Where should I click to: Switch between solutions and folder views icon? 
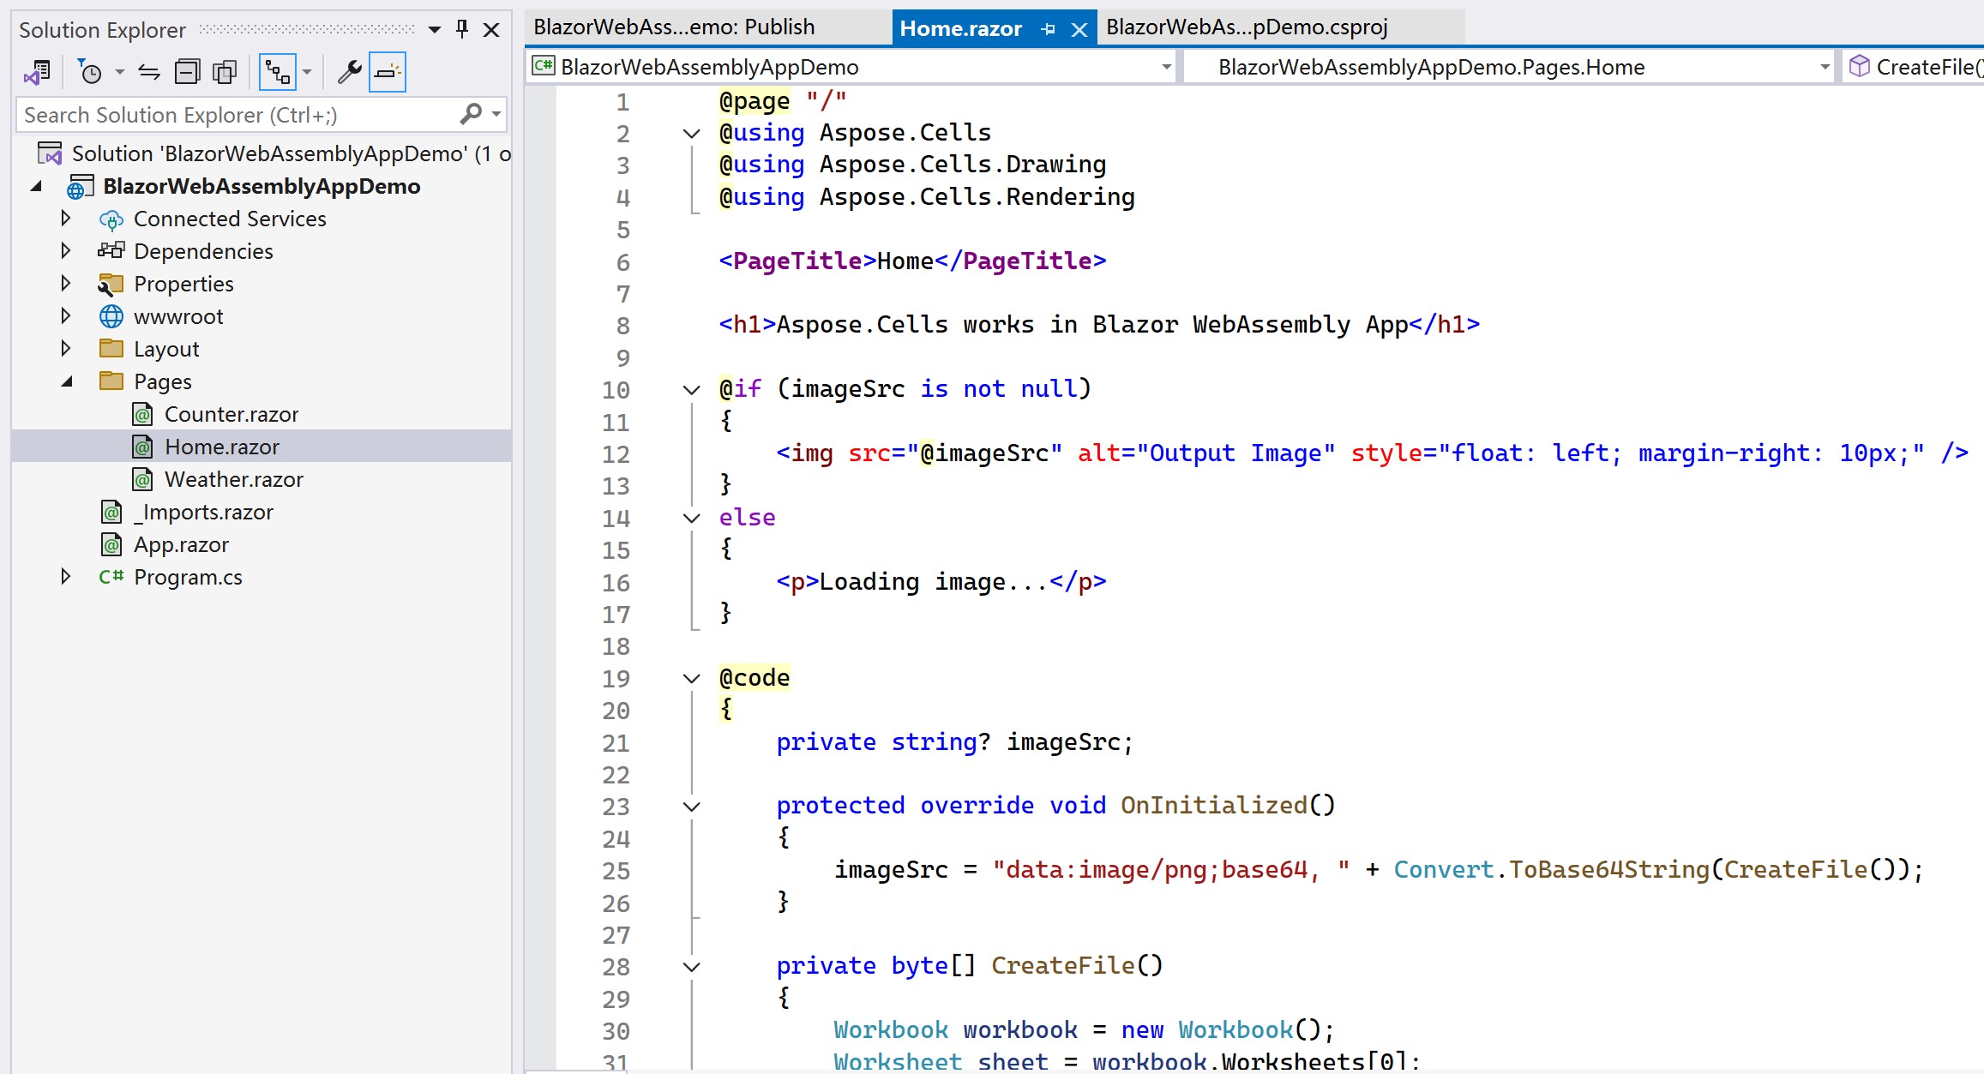[37, 73]
